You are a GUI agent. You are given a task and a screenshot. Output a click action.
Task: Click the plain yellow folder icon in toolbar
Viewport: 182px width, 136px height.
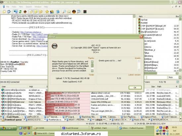pos(31,12)
